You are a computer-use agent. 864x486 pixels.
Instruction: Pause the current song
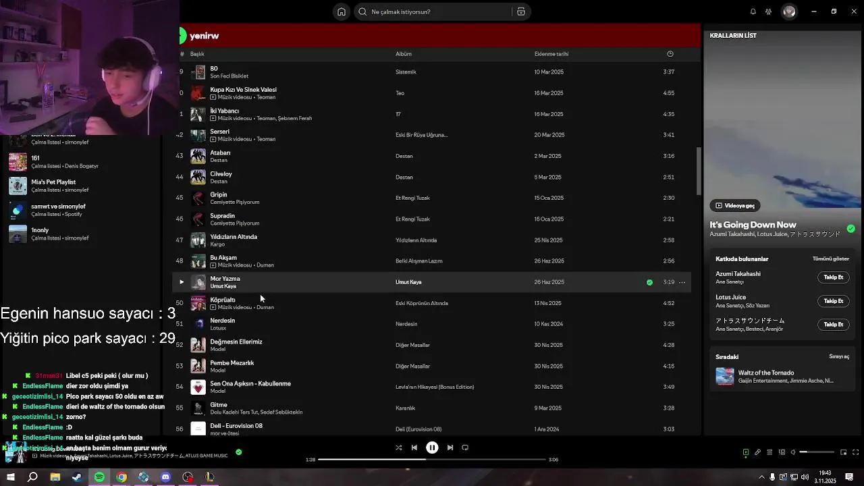click(432, 448)
